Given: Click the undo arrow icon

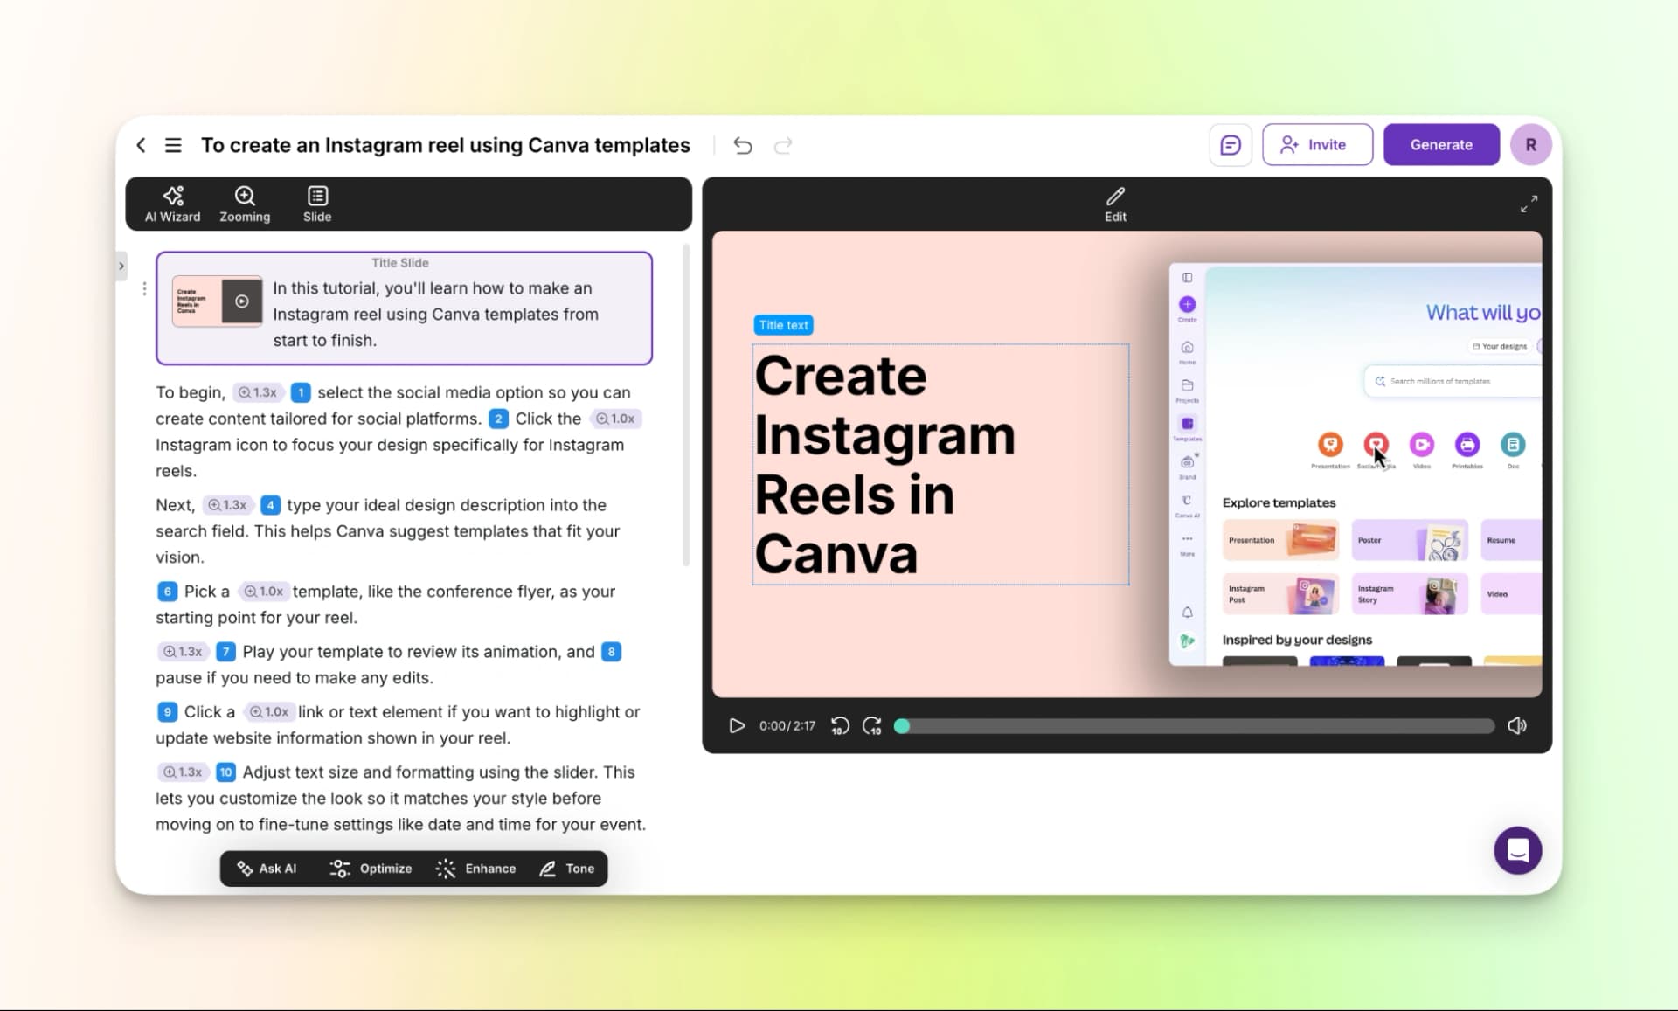Looking at the screenshot, I should pos(743,146).
